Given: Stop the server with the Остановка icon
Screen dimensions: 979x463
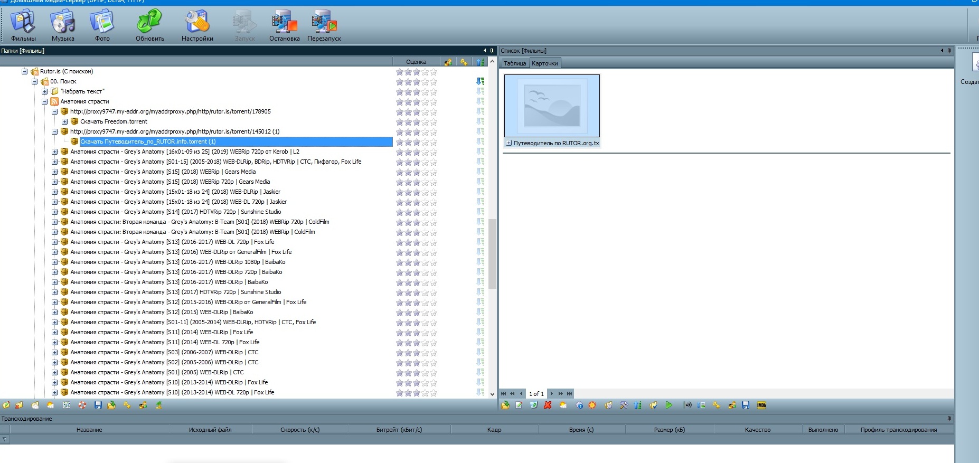Looking at the screenshot, I should pos(284,25).
